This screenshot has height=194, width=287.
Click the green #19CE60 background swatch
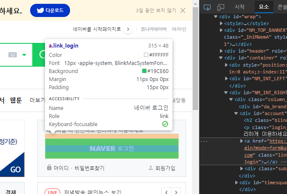pyautogui.click(x=144, y=71)
